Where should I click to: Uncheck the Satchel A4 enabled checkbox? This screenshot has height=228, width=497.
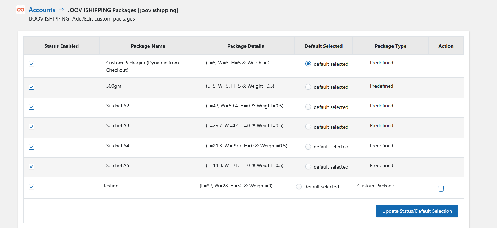pyautogui.click(x=32, y=147)
